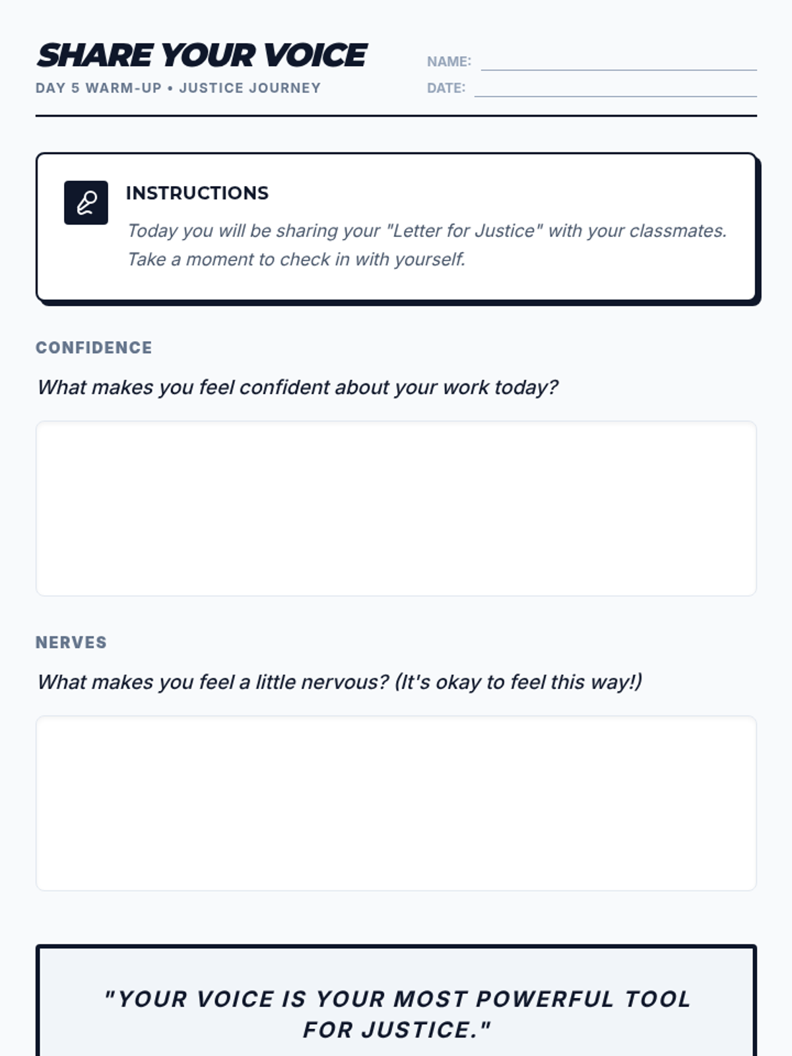
Task: Click inside the Nerves answer box
Action: (396, 803)
